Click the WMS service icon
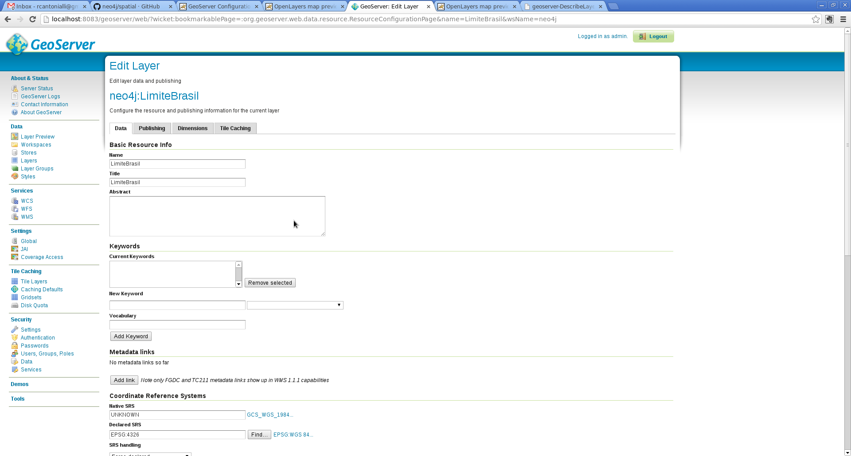Viewport: 851px width, 456px height. (15, 217)
